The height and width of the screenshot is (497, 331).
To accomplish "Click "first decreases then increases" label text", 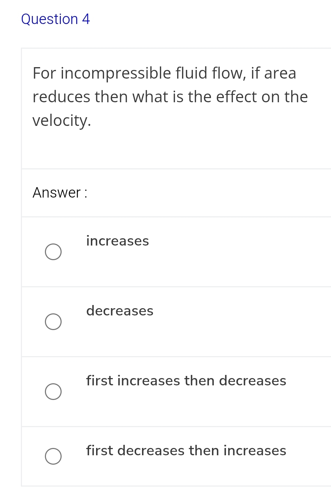I will pos(186,451).
